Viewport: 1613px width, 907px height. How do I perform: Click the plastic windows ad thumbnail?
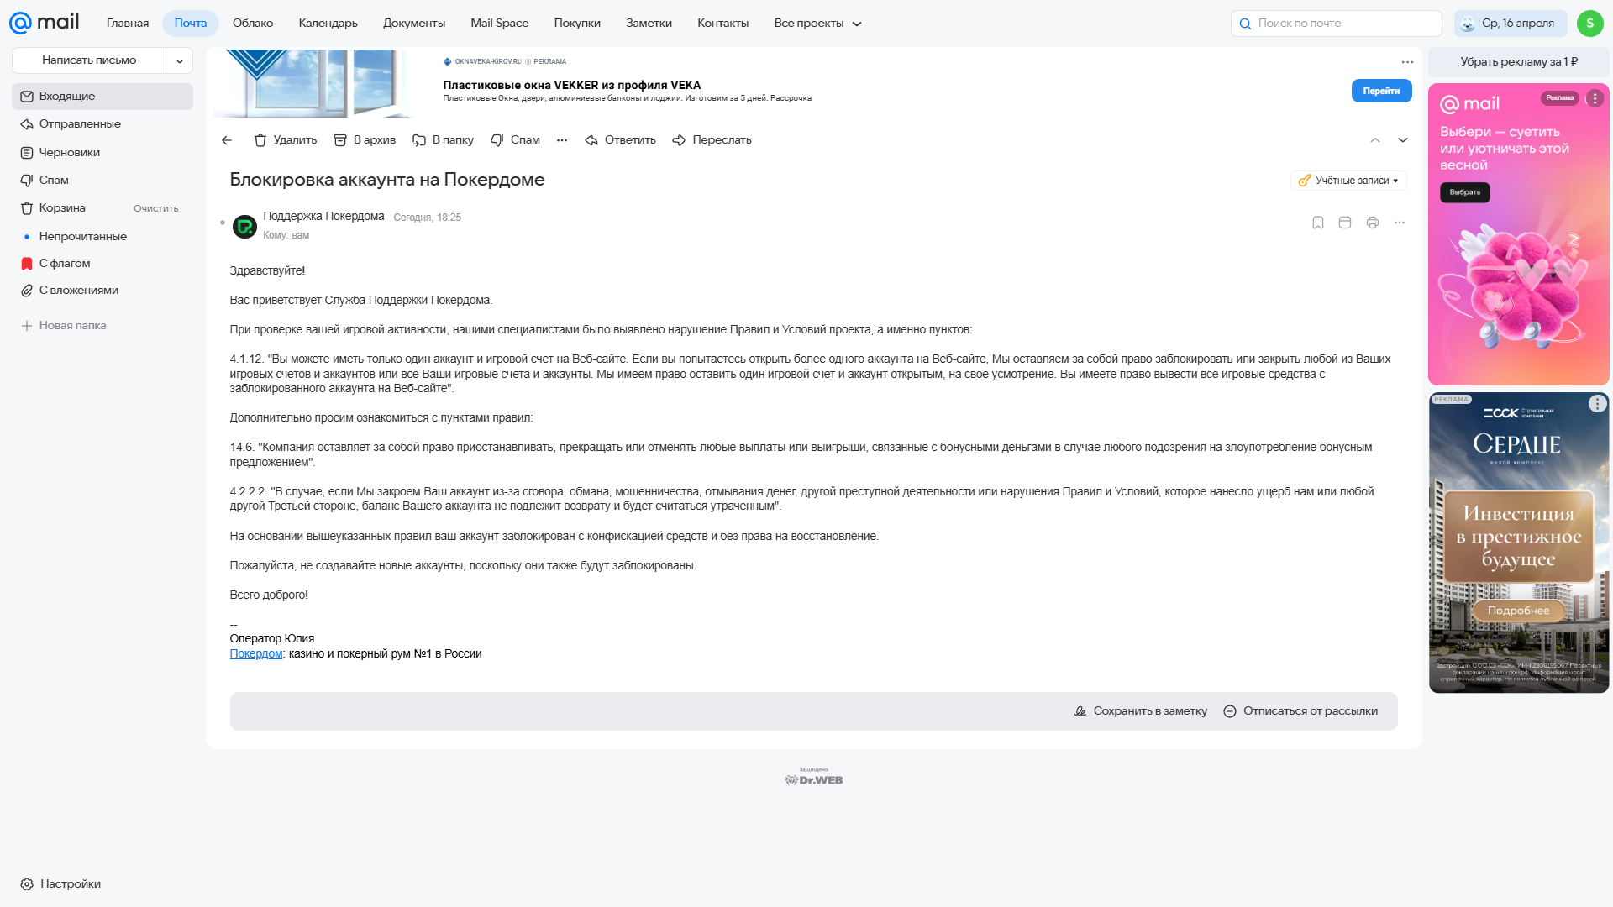click(x=313, y=83)
